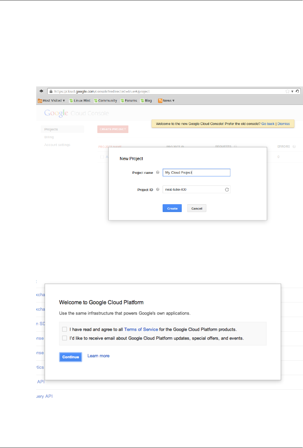The image size is (303, 448).
Task: Expand the News feed bookmark dropdown
Action: (x=166, y=101)
